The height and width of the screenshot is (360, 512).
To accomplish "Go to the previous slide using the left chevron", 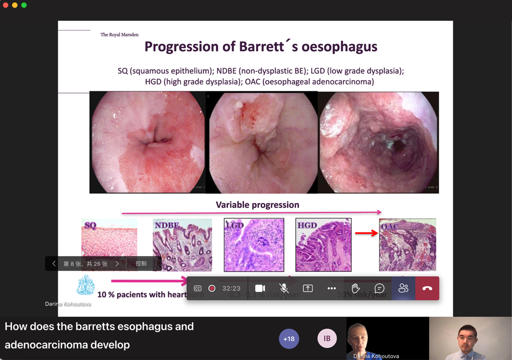I will click(x=54, y=264).
